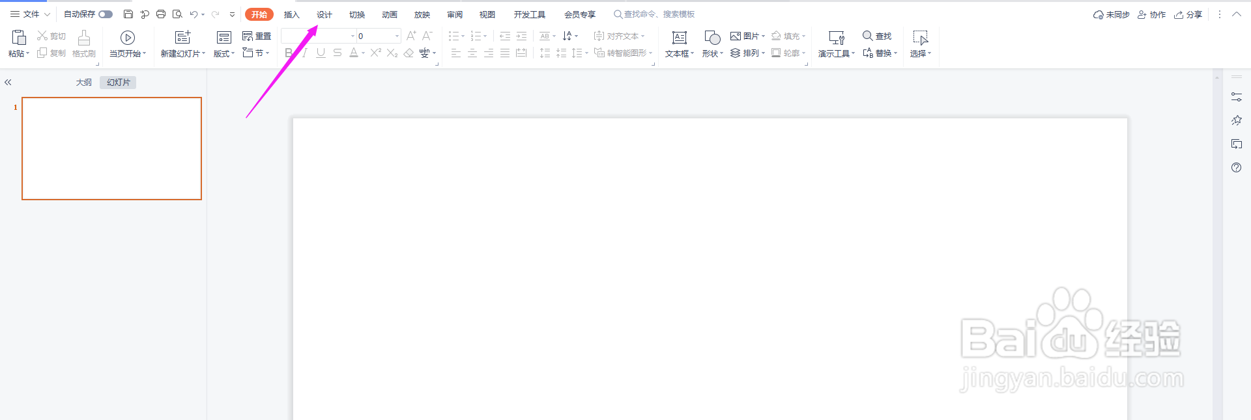Start slideshow from current page (当页开始)
The image size is (1251, 420).
pyautogui.click(x=128, y=44)
